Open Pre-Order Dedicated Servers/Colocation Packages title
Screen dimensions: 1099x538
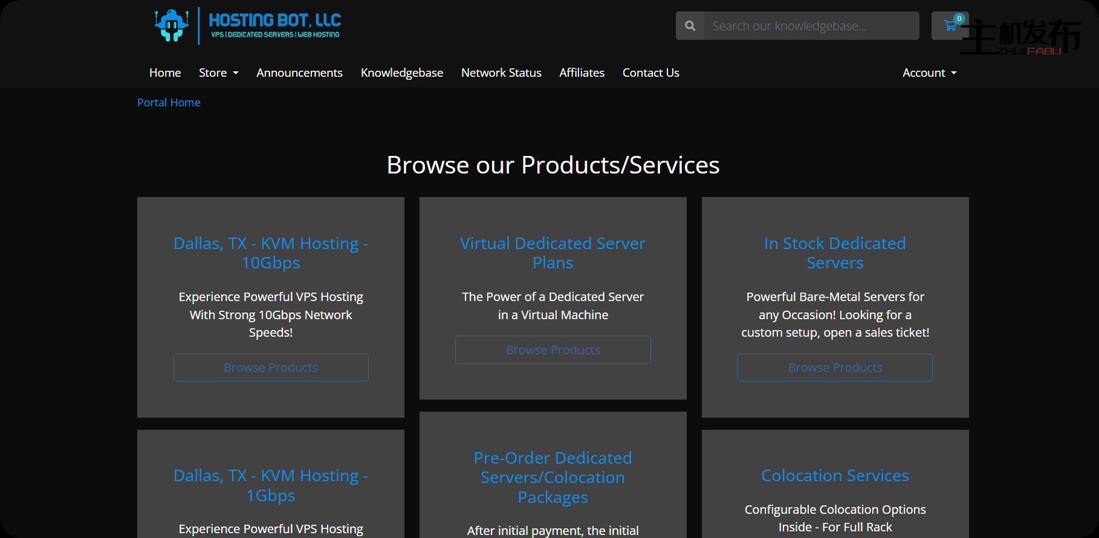pyautogui.click(x=553, y=477)
